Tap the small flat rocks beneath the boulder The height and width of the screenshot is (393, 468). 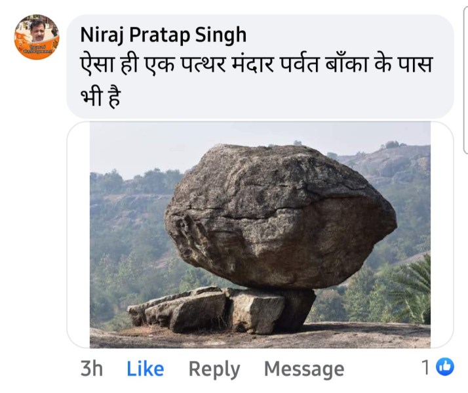coord(197,308)
